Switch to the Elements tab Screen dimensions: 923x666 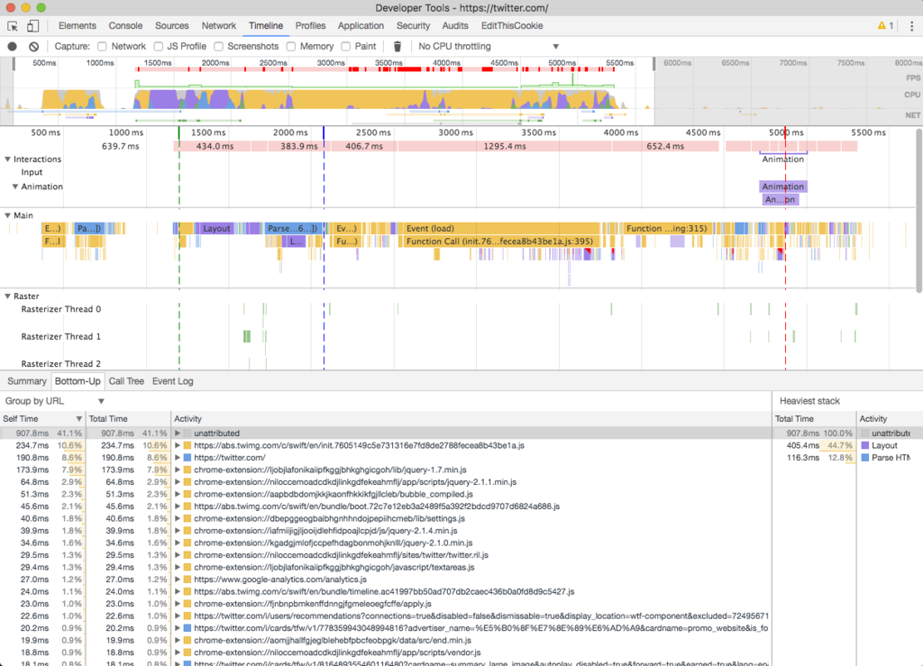pos(78,26)
